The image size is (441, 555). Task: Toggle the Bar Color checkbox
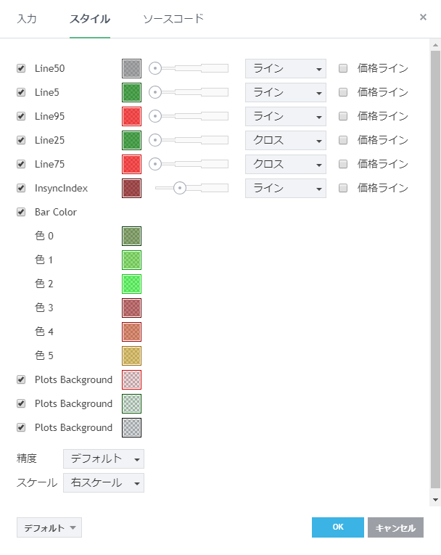pos(21,213)
